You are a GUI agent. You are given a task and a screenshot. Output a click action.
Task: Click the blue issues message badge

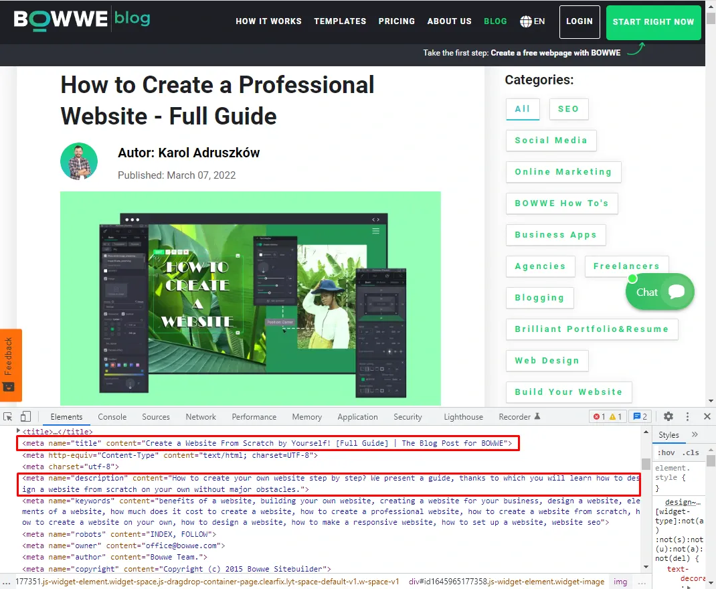click(640, 416)
